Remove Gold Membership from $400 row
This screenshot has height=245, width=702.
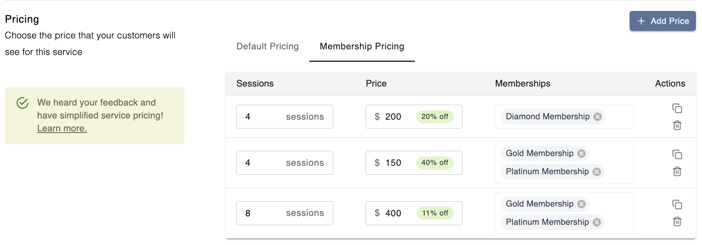[581, 204]
